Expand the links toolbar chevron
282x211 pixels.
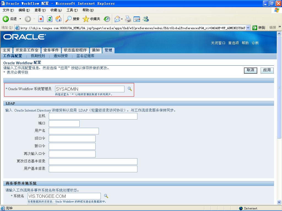(280, 27)
